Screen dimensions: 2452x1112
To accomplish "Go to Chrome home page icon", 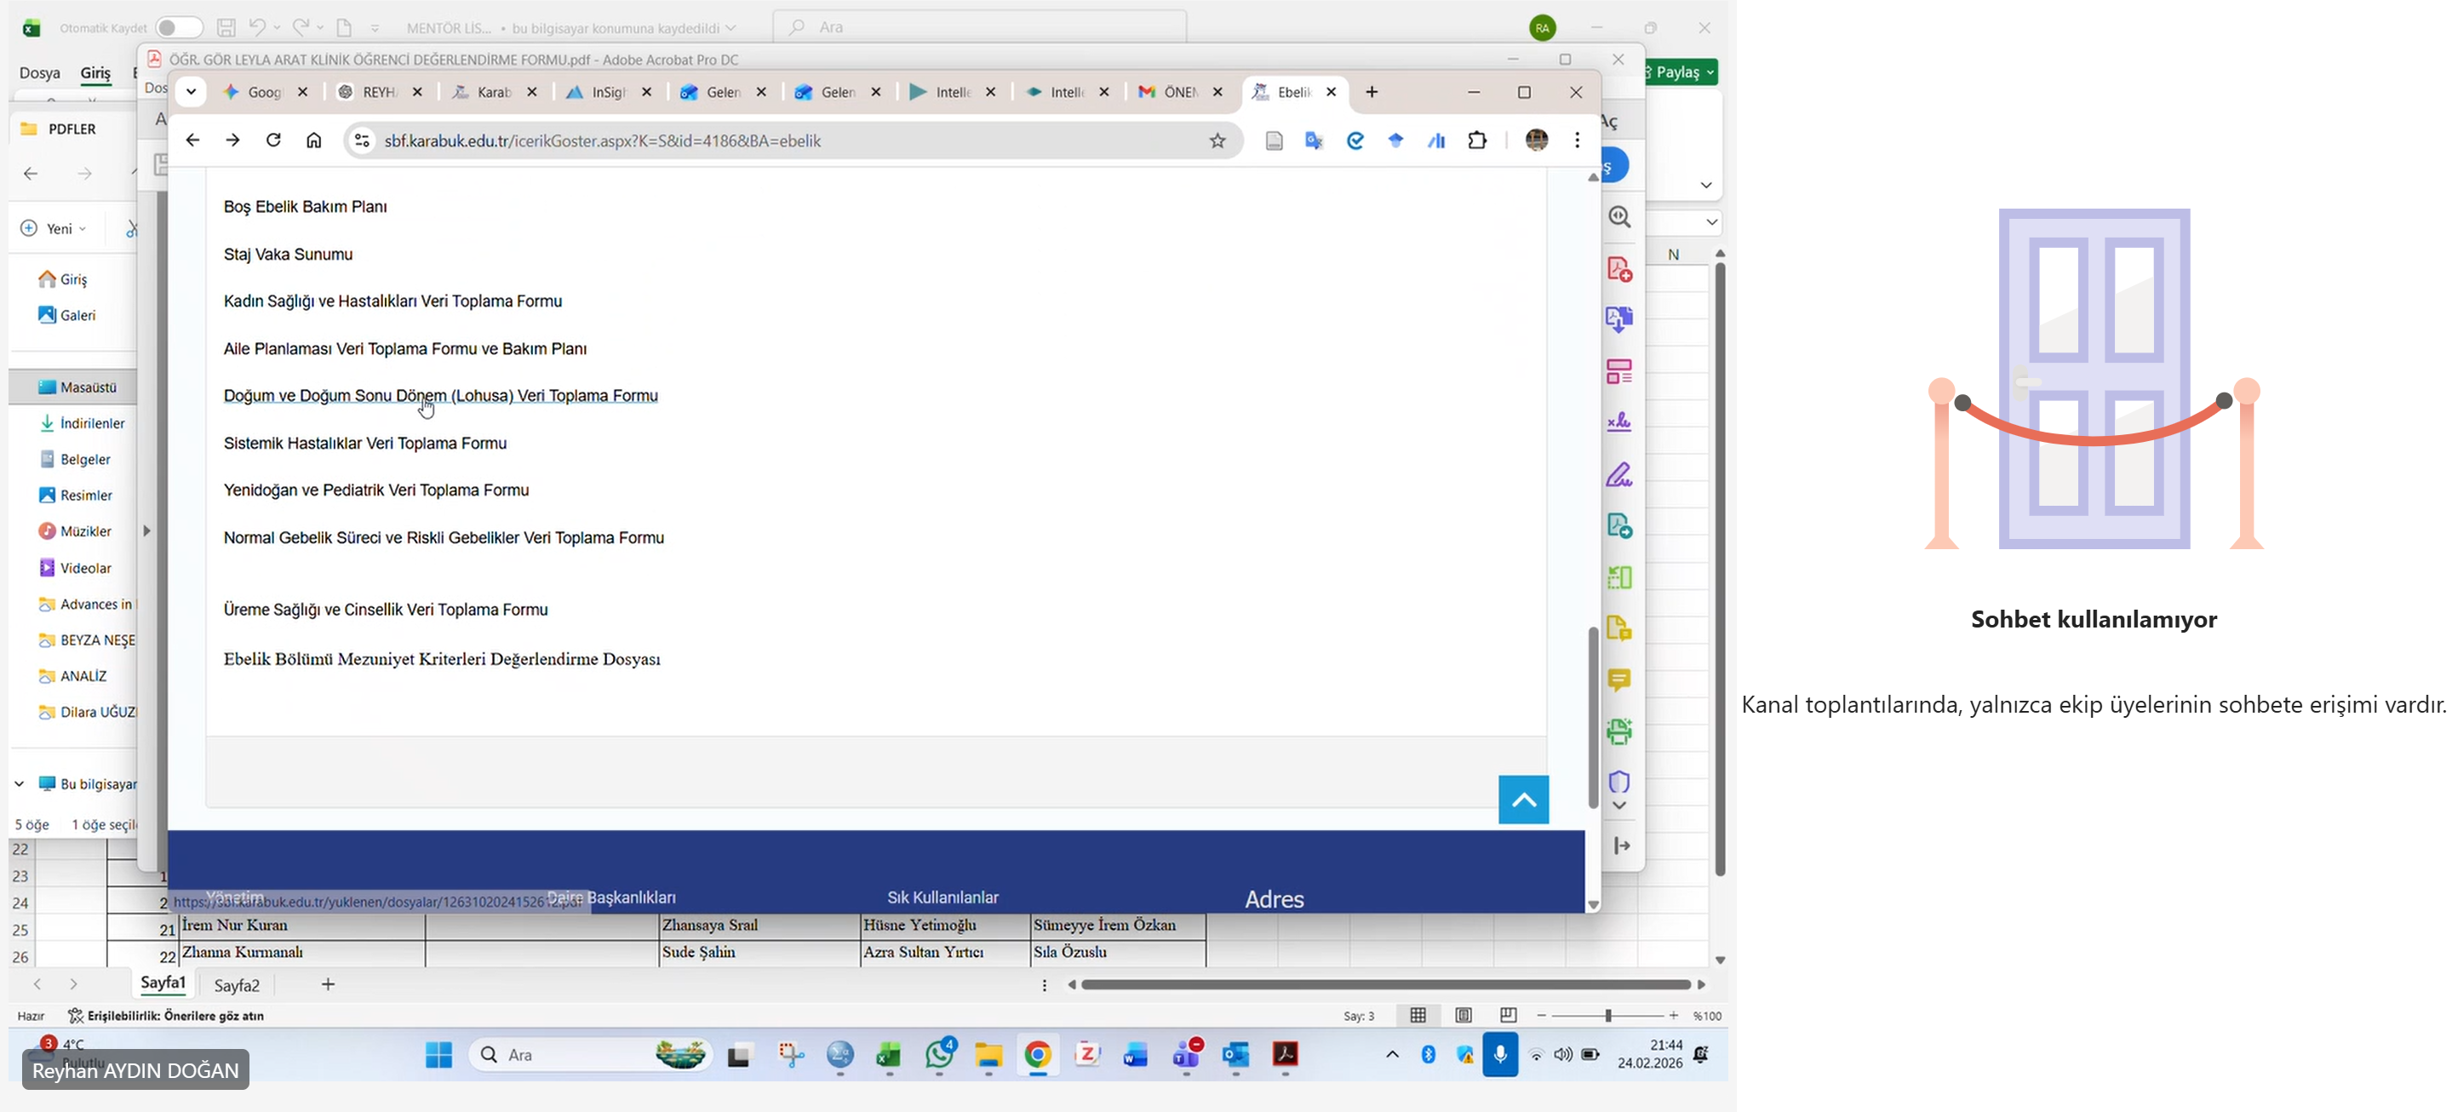I will click(x=314, y=140).
